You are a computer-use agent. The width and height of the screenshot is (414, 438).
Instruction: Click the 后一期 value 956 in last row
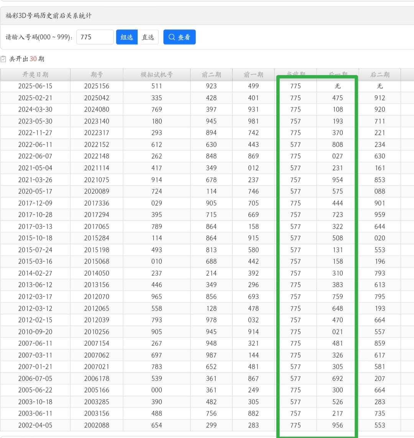click(x=338, y=425)
